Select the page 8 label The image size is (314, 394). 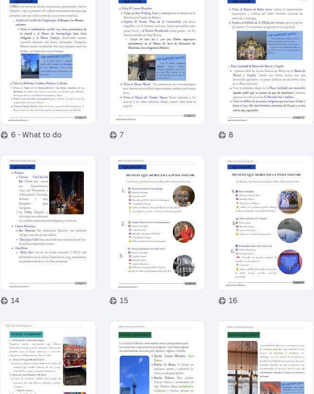click(x=231, y=135)
